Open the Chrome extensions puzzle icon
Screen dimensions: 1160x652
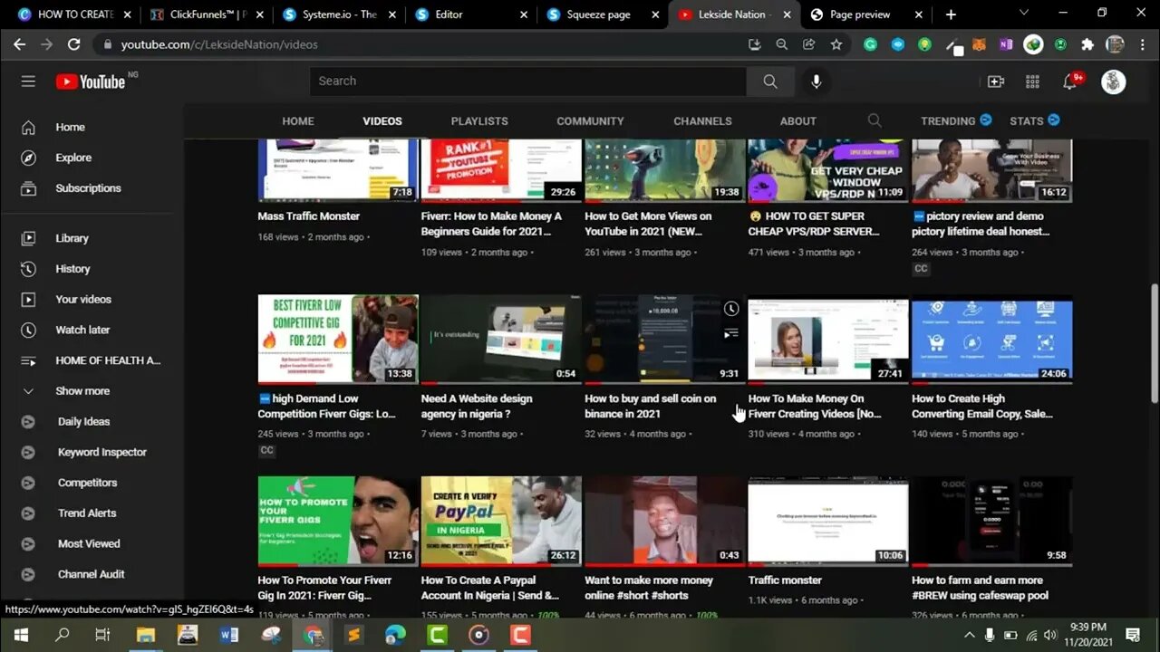(x=1087, y=44)
